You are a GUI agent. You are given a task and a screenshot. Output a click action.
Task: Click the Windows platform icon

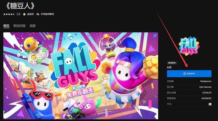210,104
